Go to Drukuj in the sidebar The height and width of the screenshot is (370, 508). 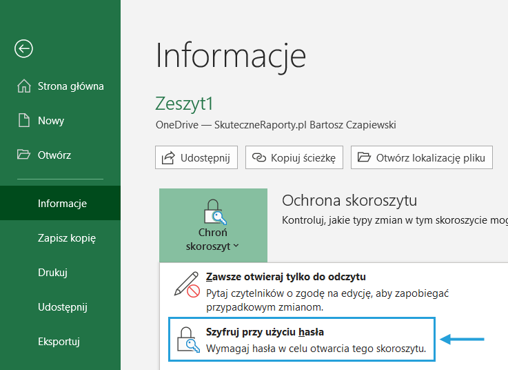(x=52, y=273)
